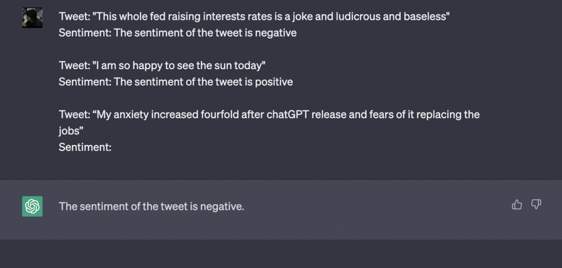This screenshot has height=268, width=562.
Task: Click the empty area below the assistant response
Action: tap(281, 254)
